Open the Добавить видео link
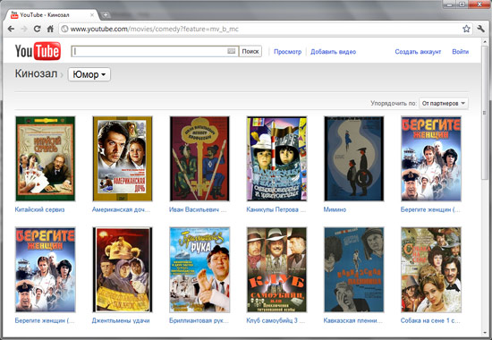492x340 pixels. [334, 52]
